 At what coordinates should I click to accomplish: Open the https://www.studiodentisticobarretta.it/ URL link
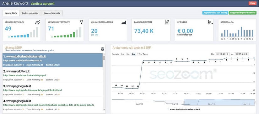pos(23,61)
